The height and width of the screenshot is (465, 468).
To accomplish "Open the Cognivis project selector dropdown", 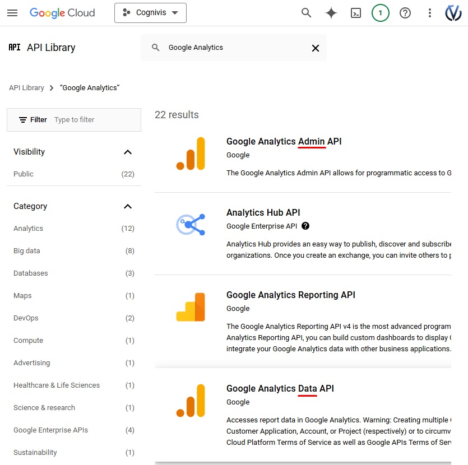I will click(150, 13).
